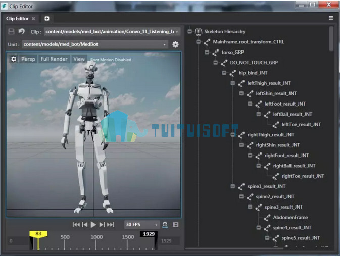This screenshot has width=340, height=257.
Task: Step back one frame
Action: tap(85, 225)
